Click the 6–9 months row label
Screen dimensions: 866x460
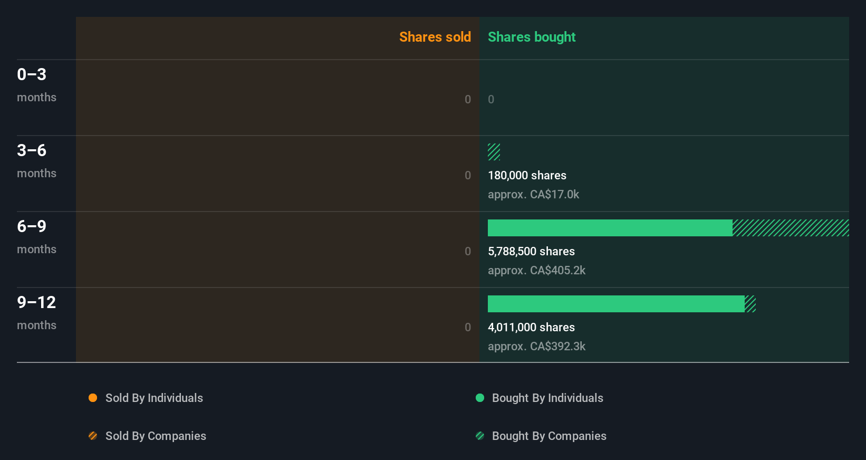36,237
